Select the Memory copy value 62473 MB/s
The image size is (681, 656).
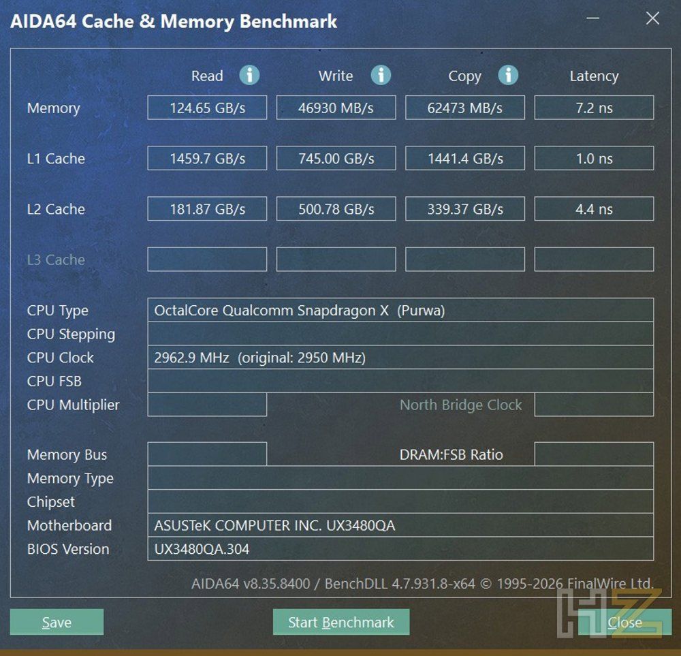coord(465,108)
